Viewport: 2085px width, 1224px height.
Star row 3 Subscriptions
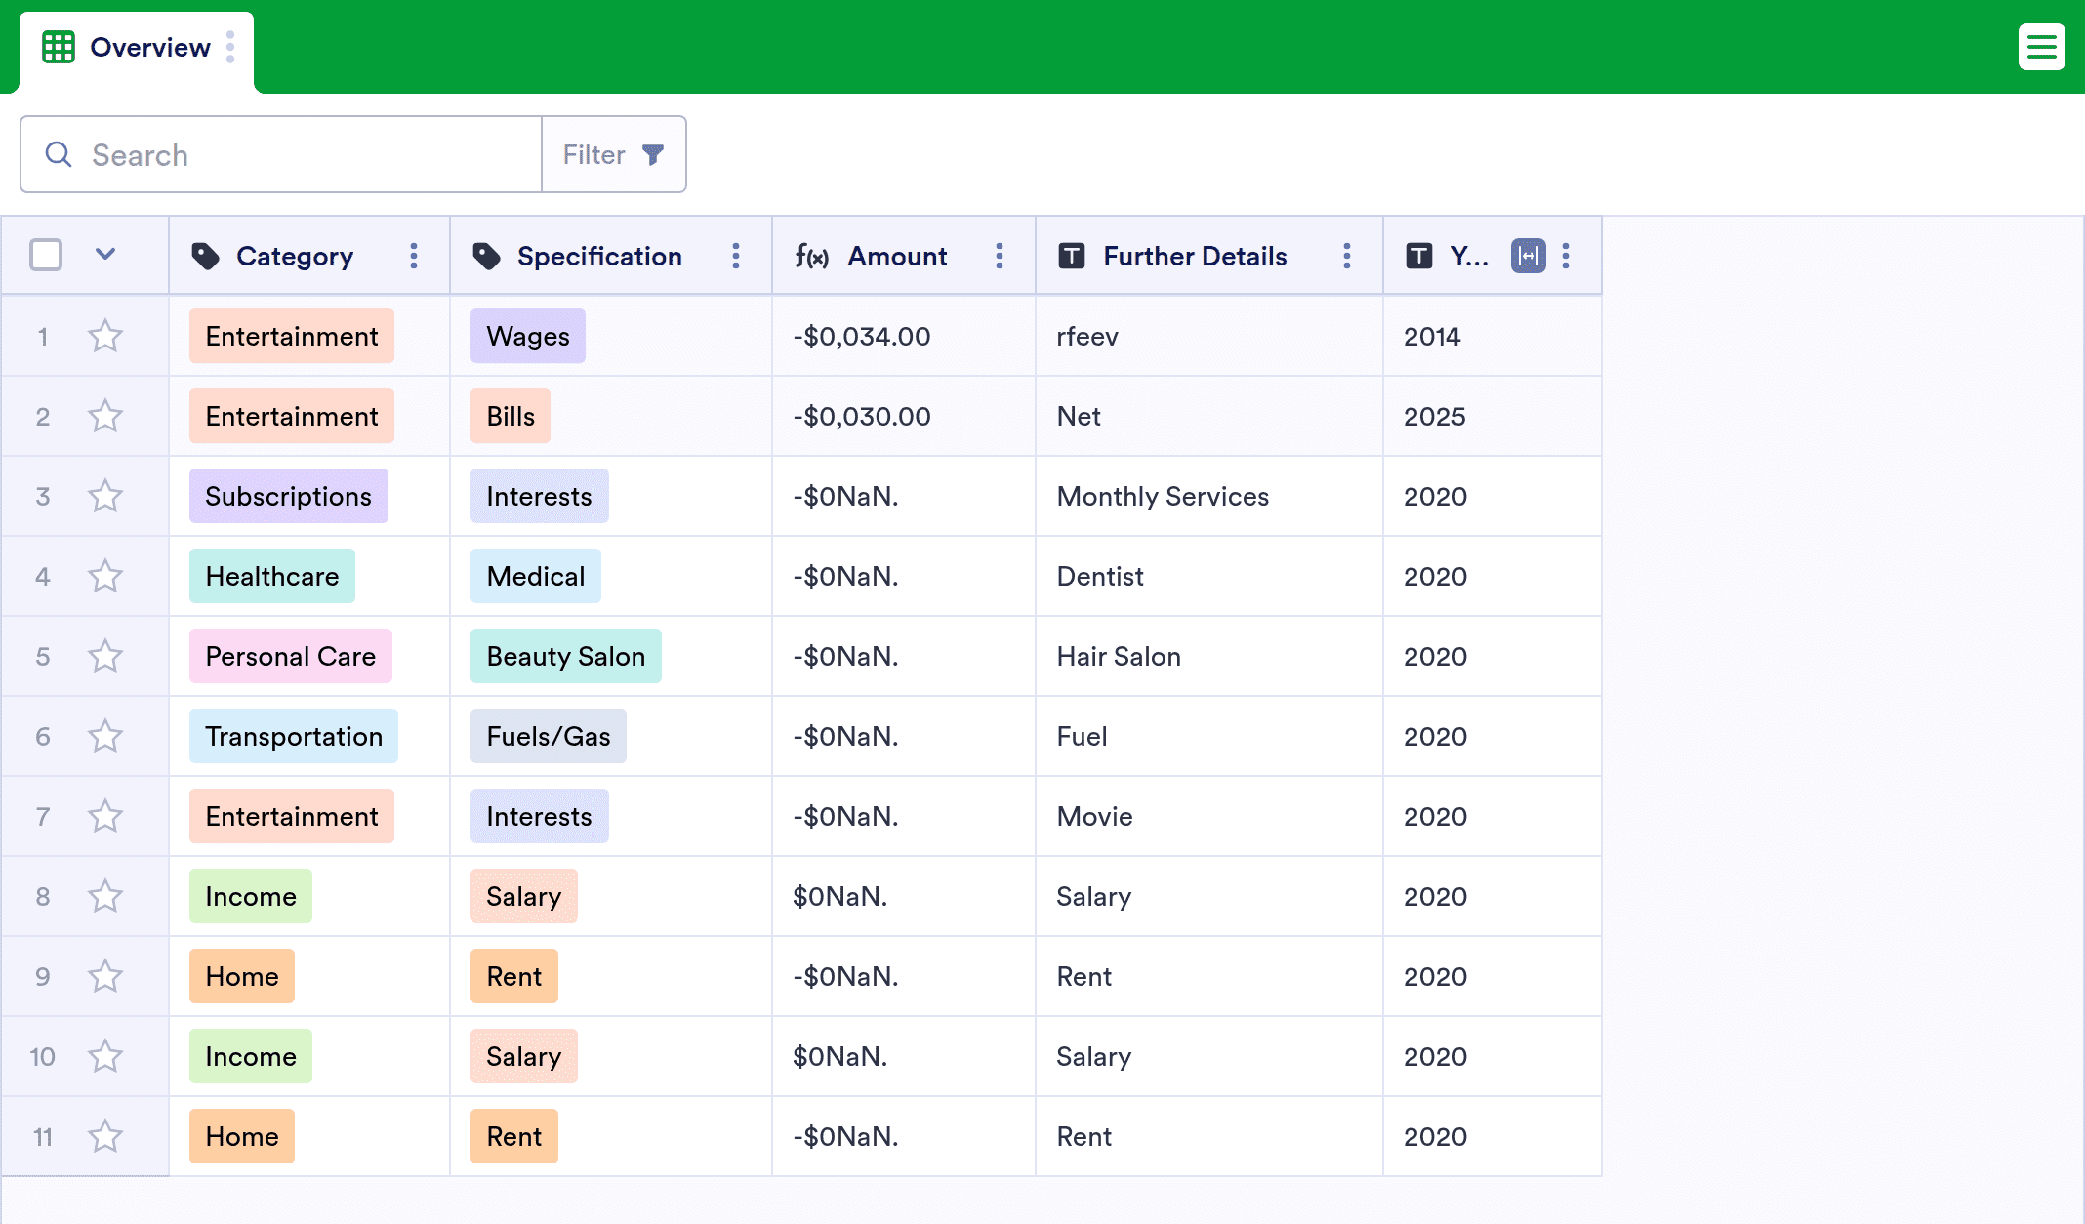[x=105, y=496]
